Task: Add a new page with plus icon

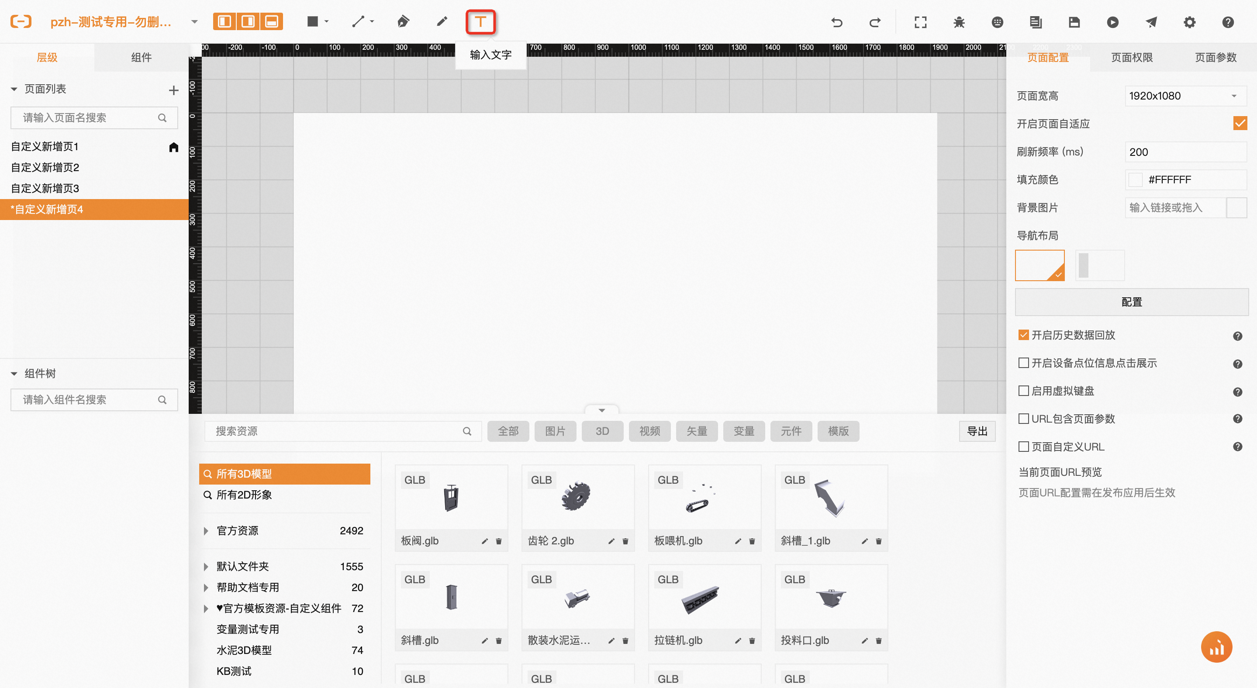Action: point(173,90)
